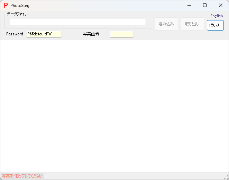Click the Password label
The image size is (229, 180).
pos(15,34)
